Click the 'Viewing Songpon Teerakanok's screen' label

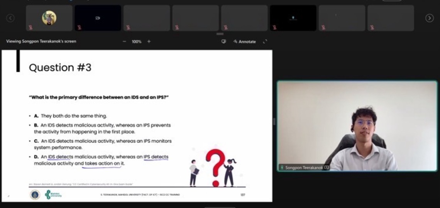tap(41, 41)
